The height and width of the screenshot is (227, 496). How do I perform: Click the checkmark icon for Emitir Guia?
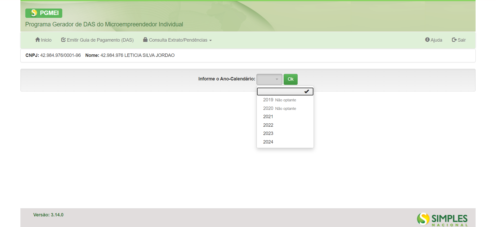(x=63, y=40)
